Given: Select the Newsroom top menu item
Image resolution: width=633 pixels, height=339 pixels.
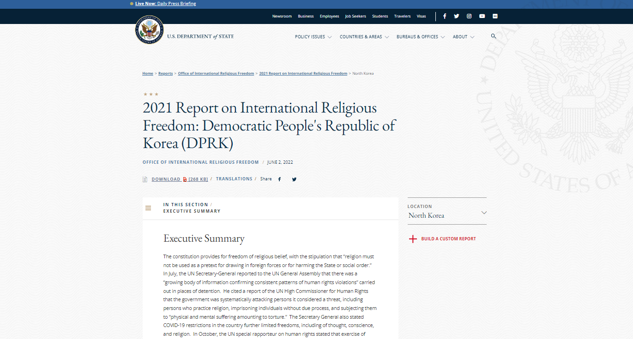Looking at the screenshot, I should (282, 16).
